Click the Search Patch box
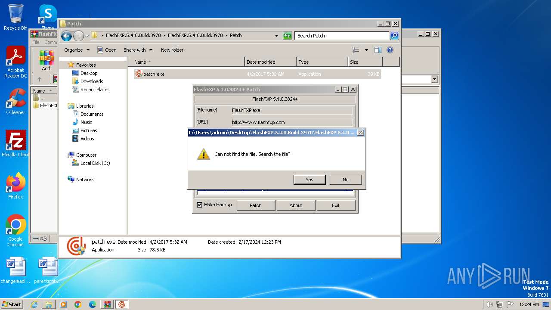Viewport: 551px width, 310px height. pyautogui.click(x=342, y=36)
